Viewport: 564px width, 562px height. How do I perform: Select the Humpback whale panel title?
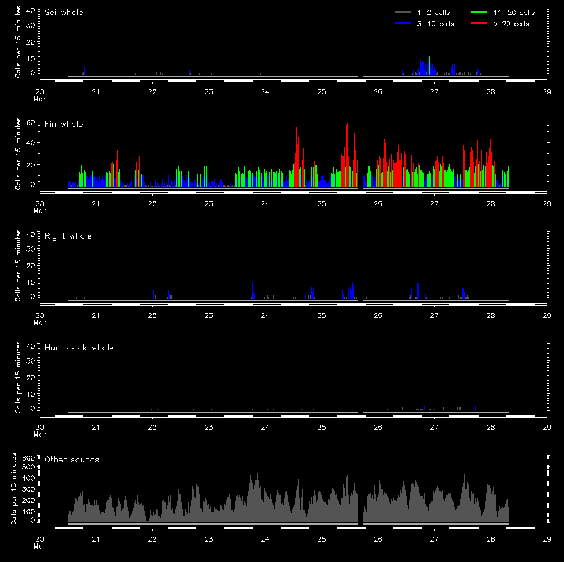click(x=79, y=348)
